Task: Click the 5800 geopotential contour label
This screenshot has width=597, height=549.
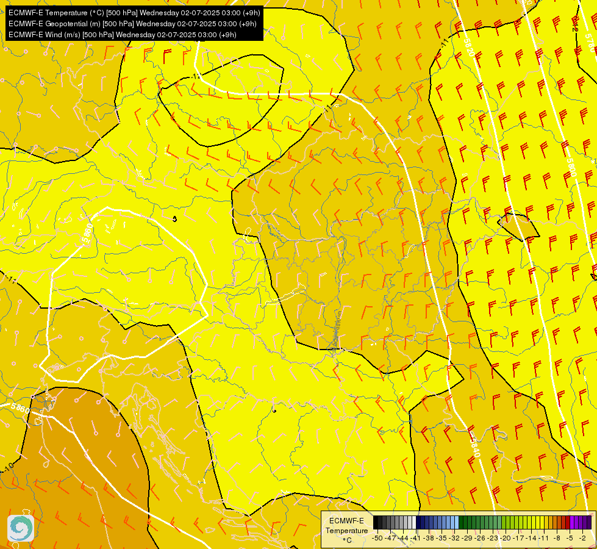Action: tap(571, 168)
